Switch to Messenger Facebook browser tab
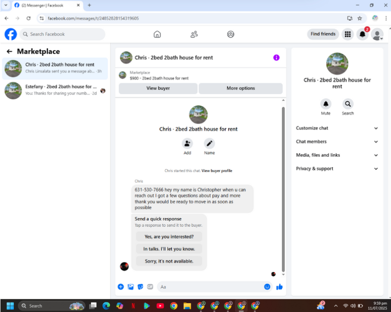The height and width of the screenshot is (312, 391). (x=48, y=5)
